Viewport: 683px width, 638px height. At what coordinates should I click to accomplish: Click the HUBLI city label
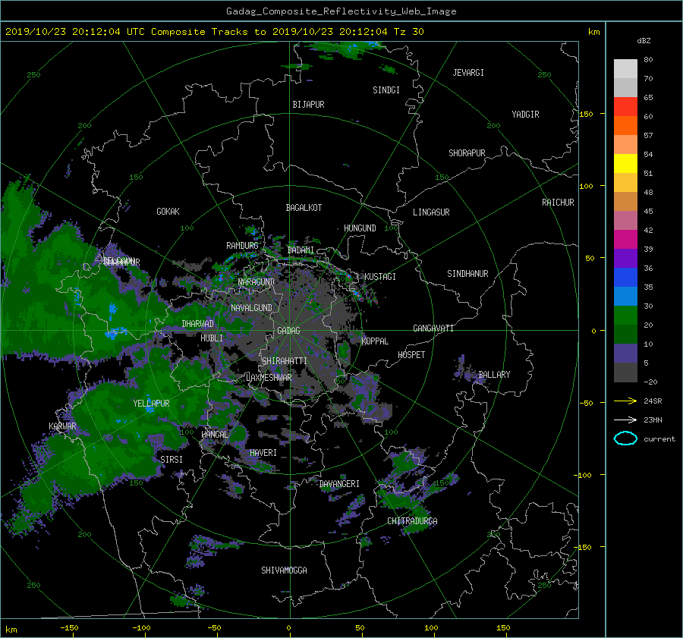coord(212,338)
